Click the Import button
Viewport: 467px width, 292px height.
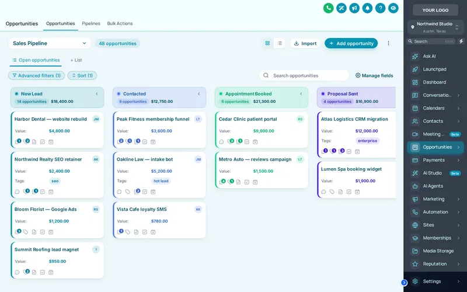pos(305,43)
